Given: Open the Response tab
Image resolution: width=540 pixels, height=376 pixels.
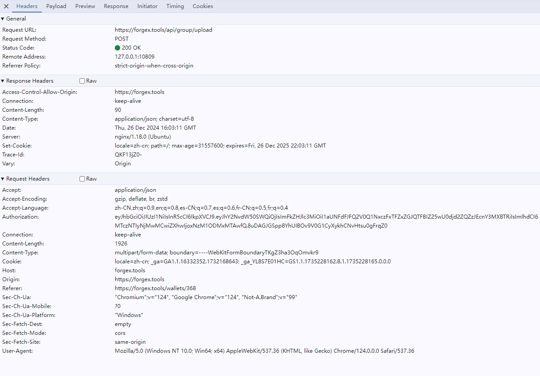Looking at the screenshot, I should (x=116, y=6).
